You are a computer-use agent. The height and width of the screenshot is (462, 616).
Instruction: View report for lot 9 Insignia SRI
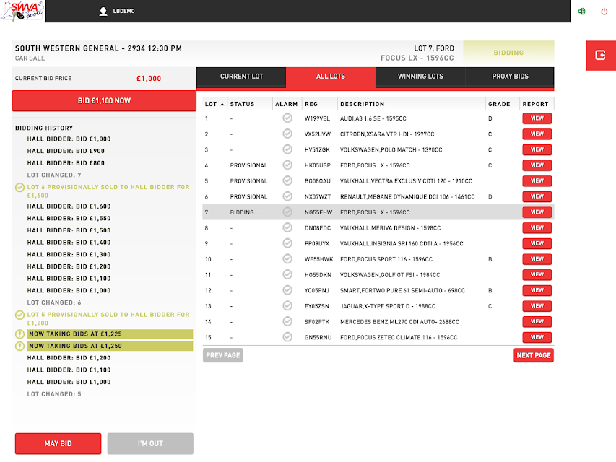click(x=537, y=243)
